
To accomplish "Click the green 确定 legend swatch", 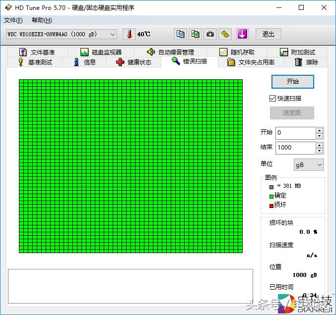I will [271, 196].
